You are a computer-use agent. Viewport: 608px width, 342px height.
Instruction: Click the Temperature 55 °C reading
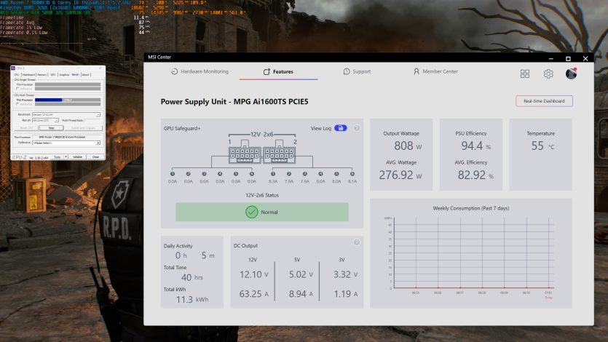[542, 146]
